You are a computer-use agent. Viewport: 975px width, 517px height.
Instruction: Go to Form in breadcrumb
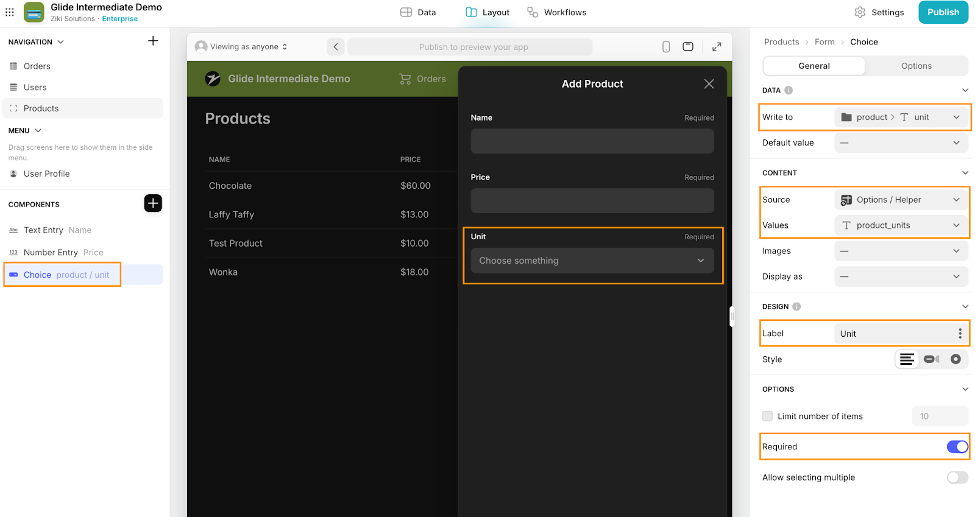tap(824, 42)
